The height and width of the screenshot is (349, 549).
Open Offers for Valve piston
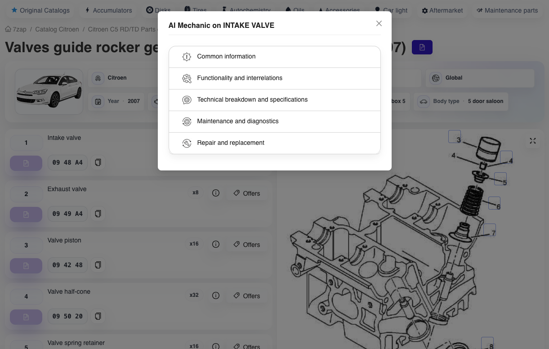coord(247,245)
